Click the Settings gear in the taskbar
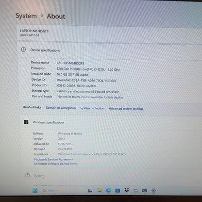 tap(153, 190)
